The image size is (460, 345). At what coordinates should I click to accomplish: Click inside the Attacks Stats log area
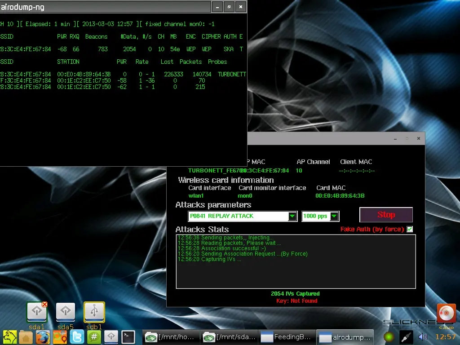tap(296, 261)
